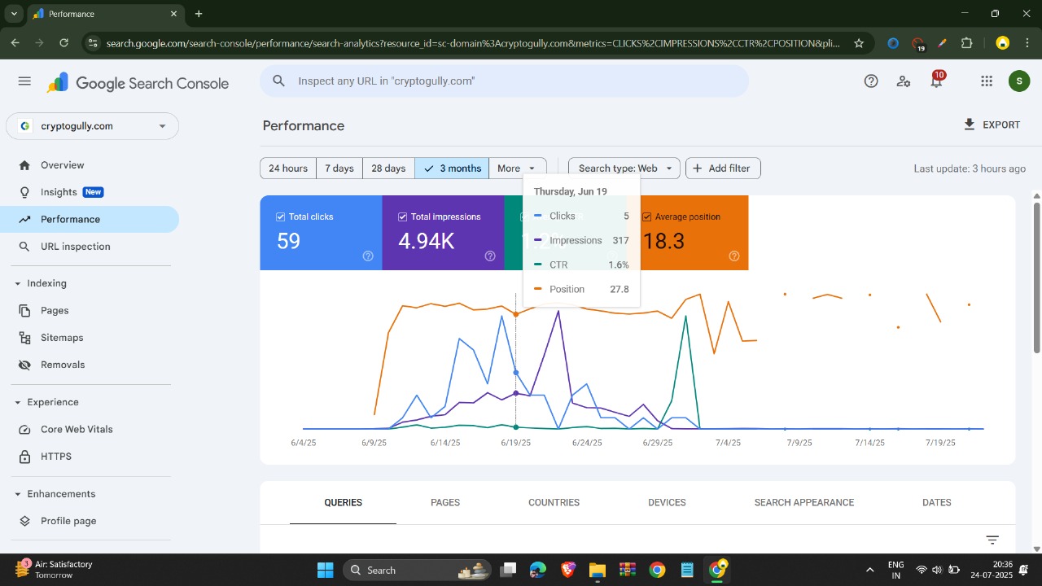Open the cryptogully.com property selector
The width and height of the screenshot is (1042, 586).
pos(92,126)
